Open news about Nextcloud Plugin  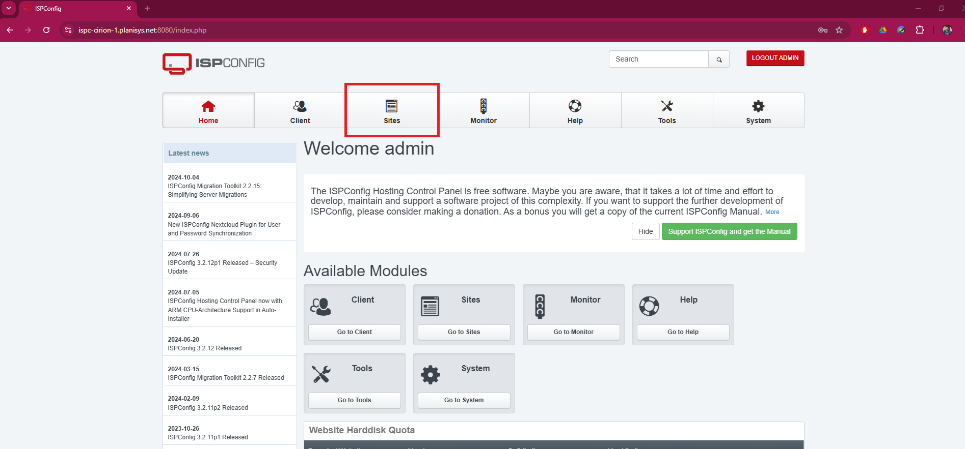[224, 229]
